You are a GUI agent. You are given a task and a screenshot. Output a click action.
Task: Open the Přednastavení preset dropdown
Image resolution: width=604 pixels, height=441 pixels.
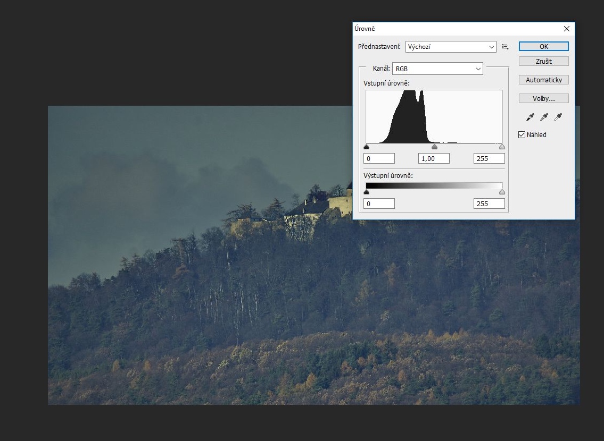(450, 47)
